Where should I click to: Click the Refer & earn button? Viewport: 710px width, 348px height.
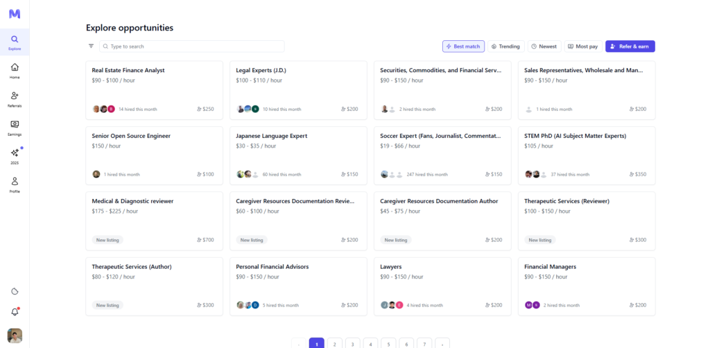pos(630,46)
